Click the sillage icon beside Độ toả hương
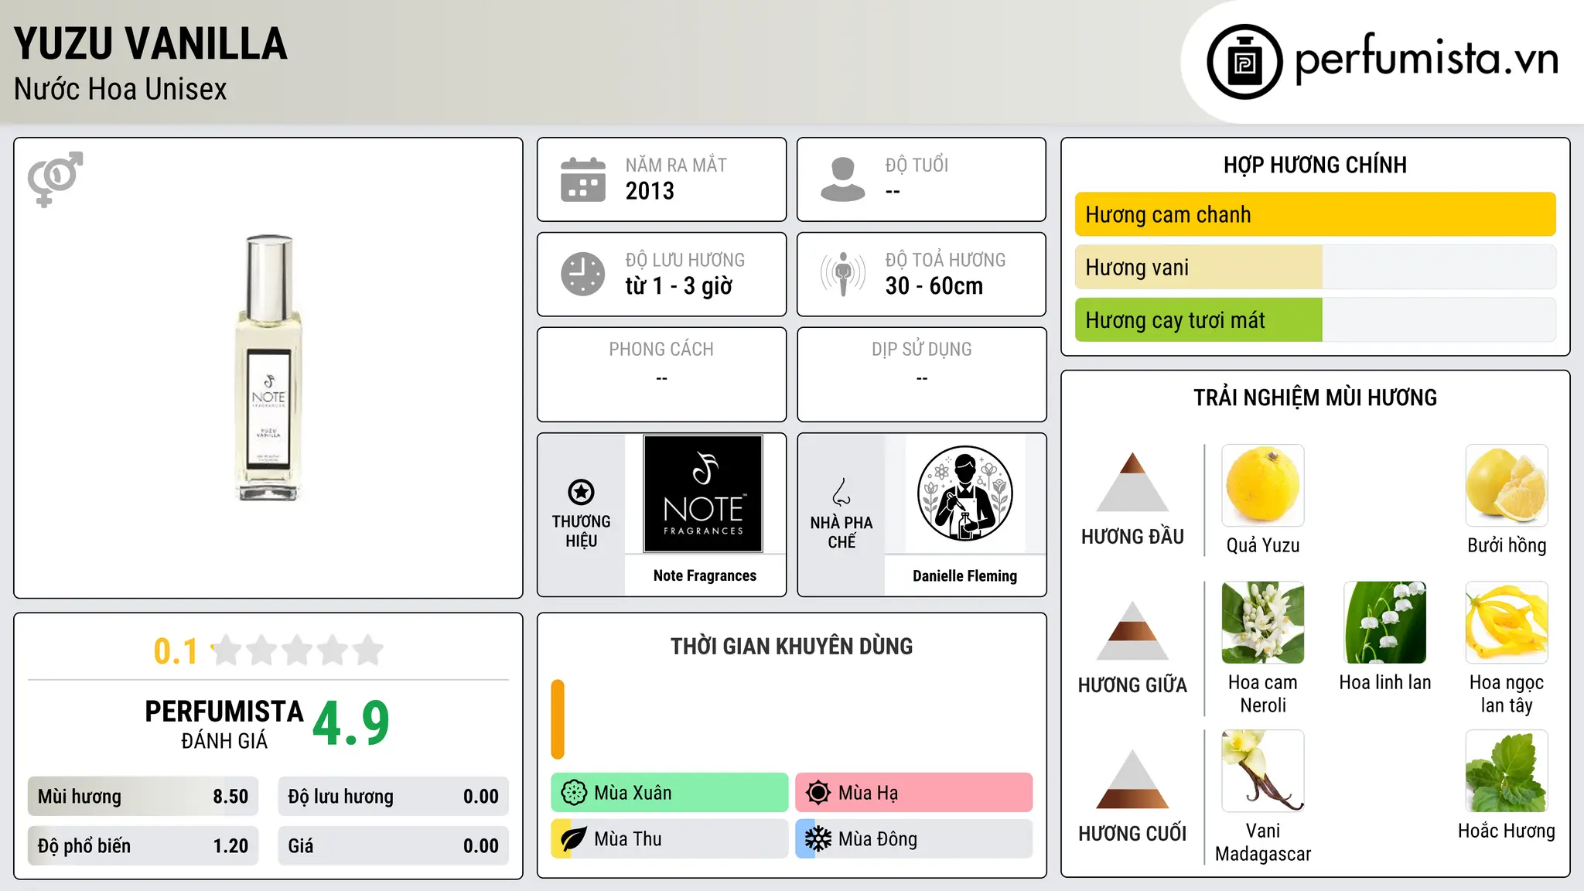This screenshot has height=891, width=1584. [843, 274]
